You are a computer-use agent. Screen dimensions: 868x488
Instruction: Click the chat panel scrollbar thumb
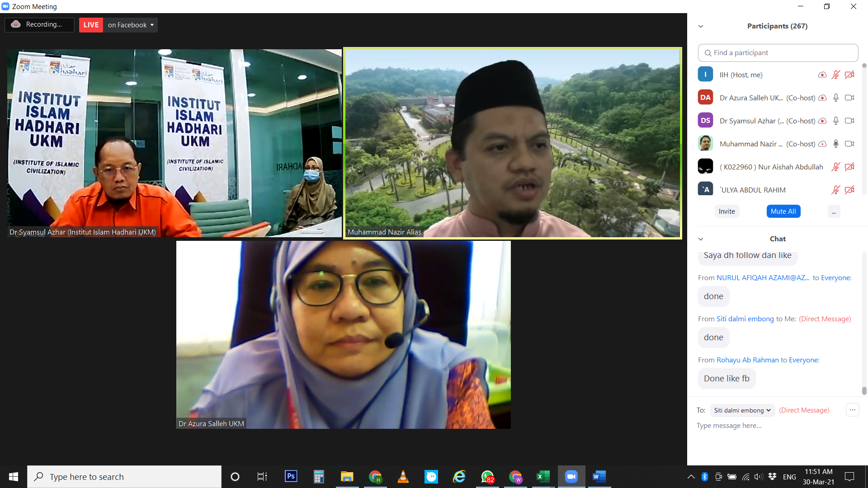pos(864,390)
